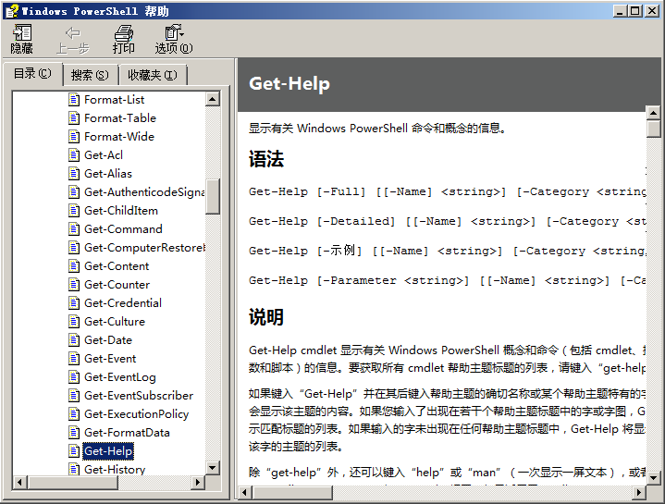This screenshot has width=665, height=504.
Task: Click the help window title bar icon
Action: pos(12,11)
